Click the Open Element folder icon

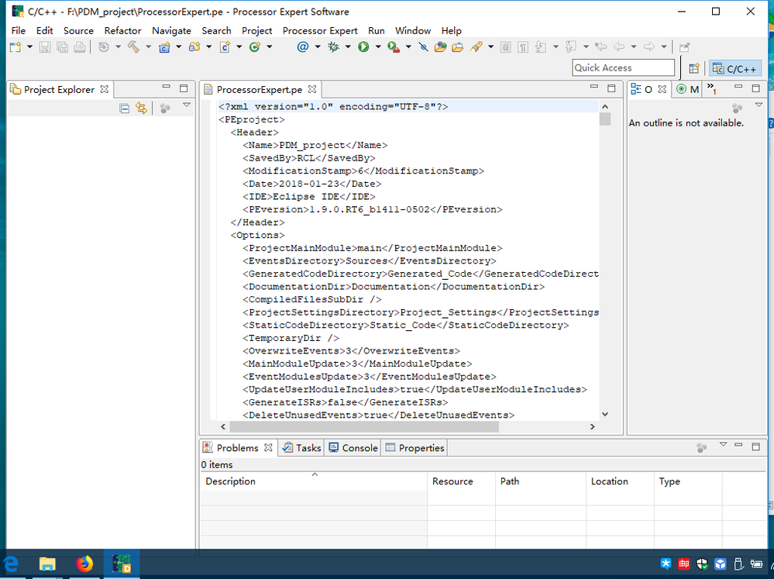[440, 47]
